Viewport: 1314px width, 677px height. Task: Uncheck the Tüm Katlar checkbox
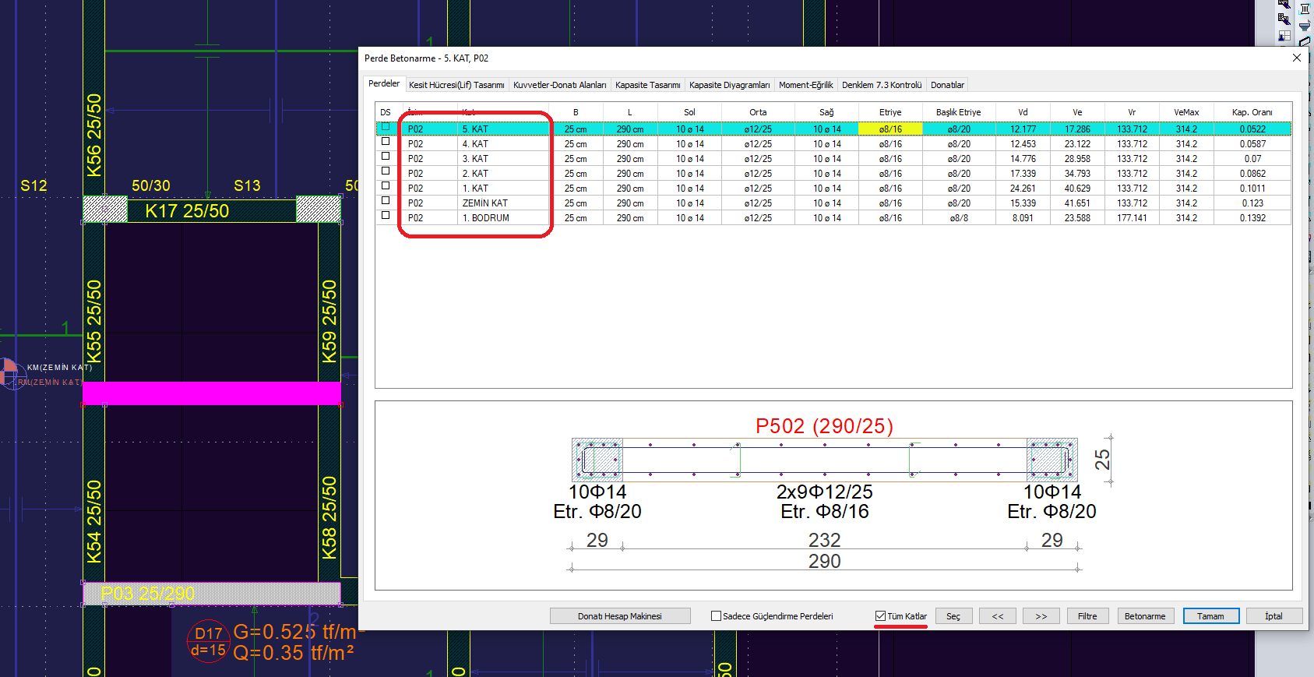tap(880, 616)
